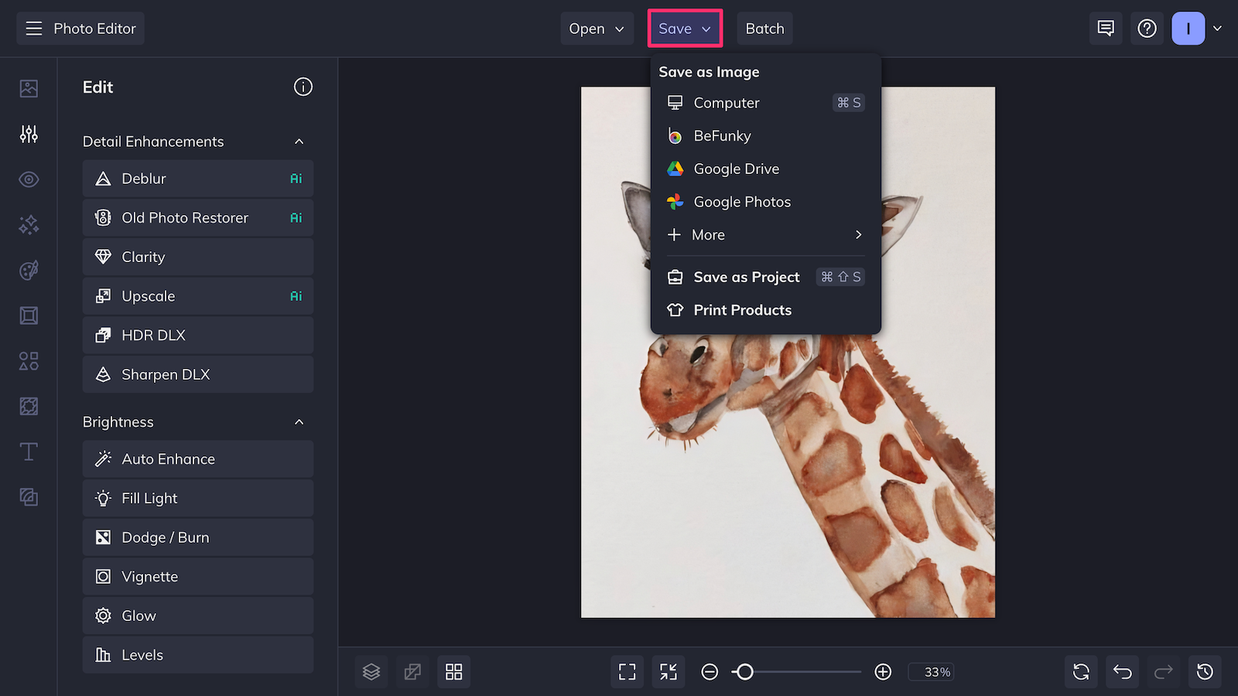Collapse the Brightness section
1238x696 pixels.
[300, 421]
